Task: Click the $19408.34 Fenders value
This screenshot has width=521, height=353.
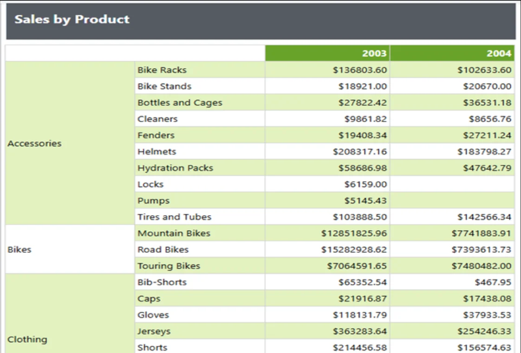Action: (x=363, y=135)
